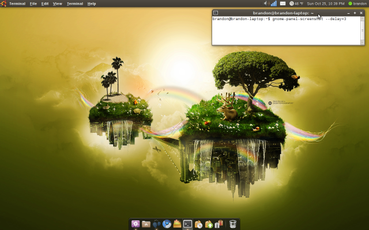Open the trash-and-box cleanup icon in dock
369x230 pixels.
[x=219, y=224]
